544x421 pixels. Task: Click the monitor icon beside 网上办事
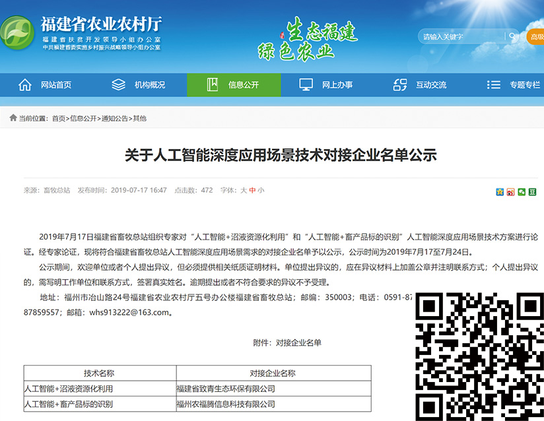click(x=306, y=84)
